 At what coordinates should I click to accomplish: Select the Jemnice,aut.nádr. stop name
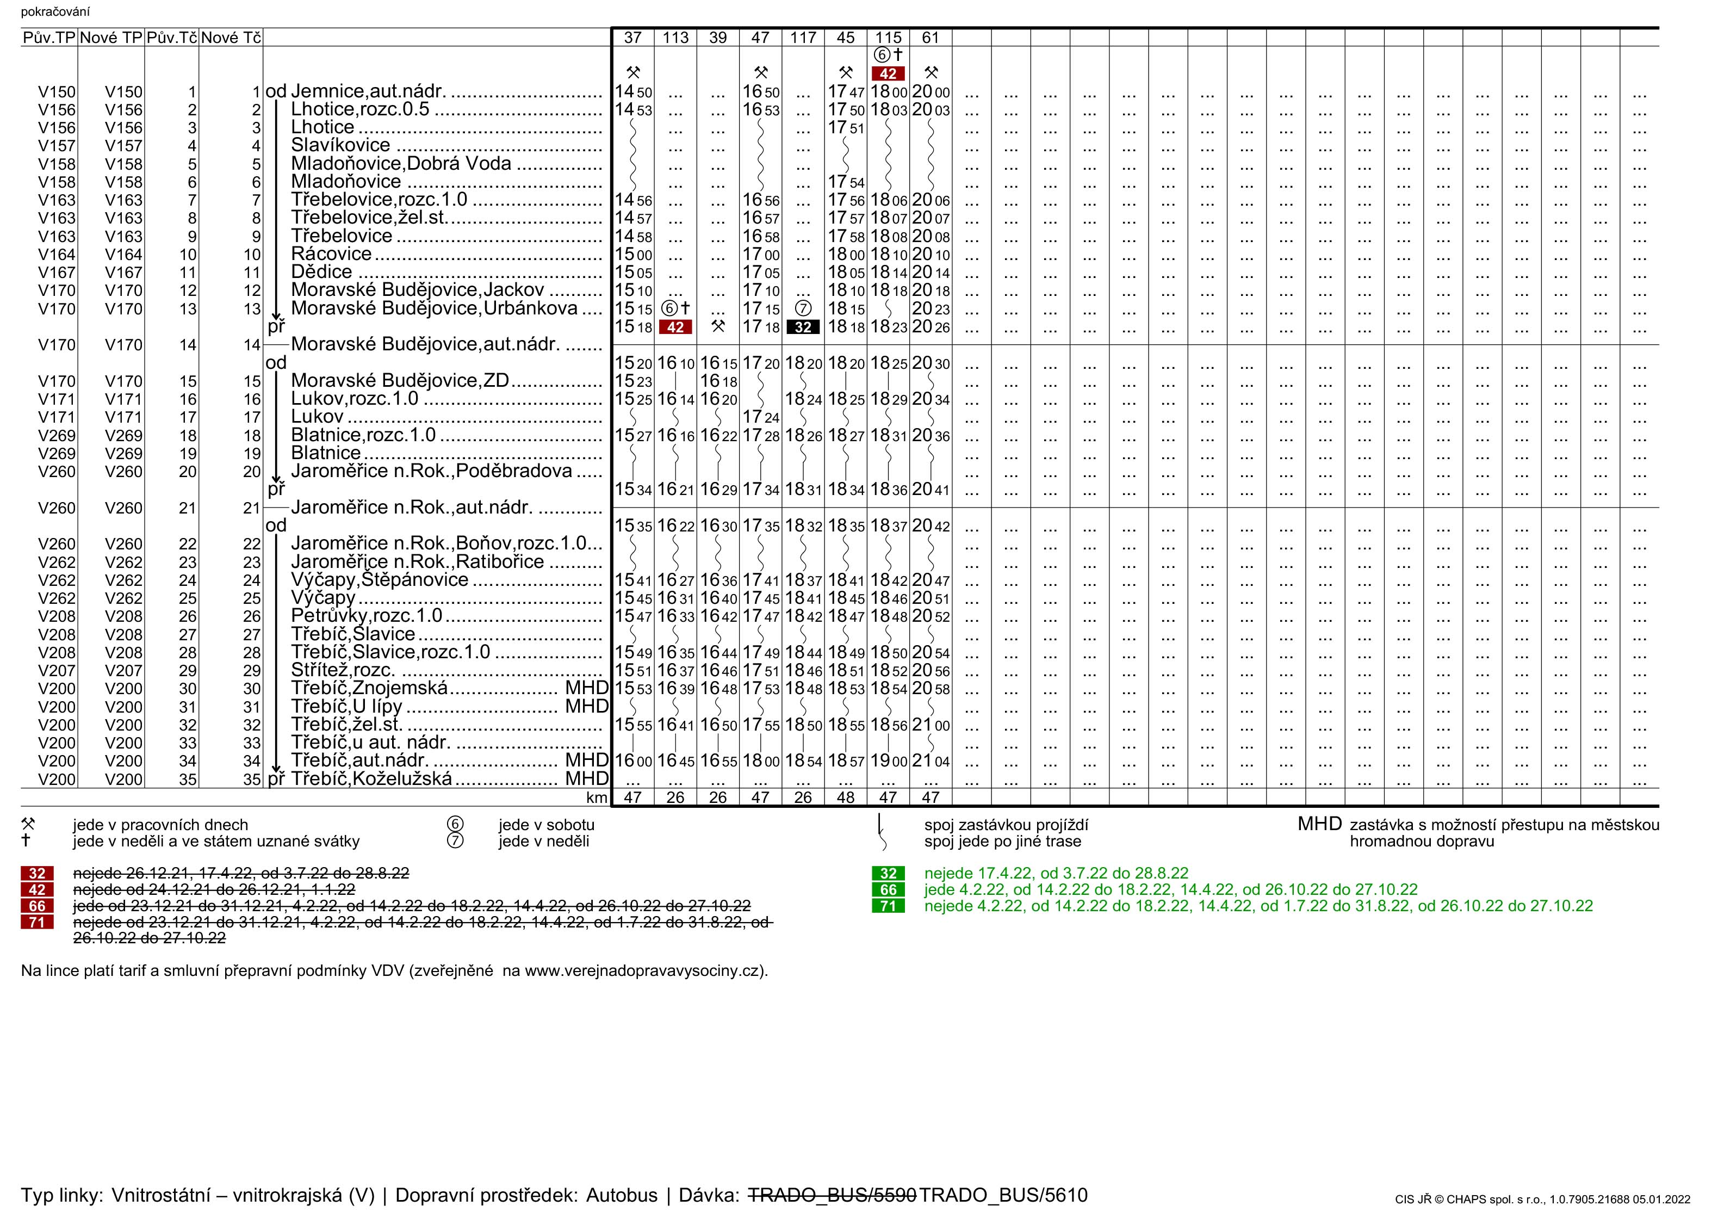pos(368,91)
